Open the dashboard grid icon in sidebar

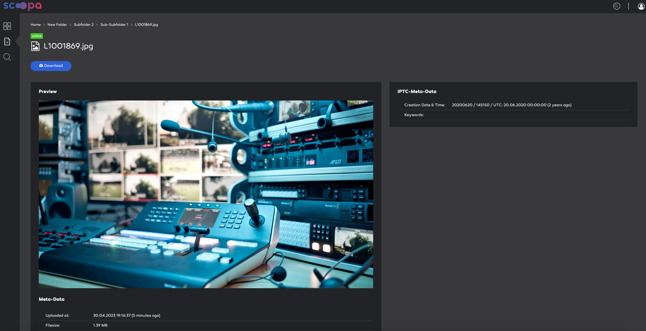point(7,26)
